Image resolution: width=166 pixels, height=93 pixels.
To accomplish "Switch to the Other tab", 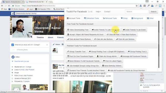I will pos(150,18).
